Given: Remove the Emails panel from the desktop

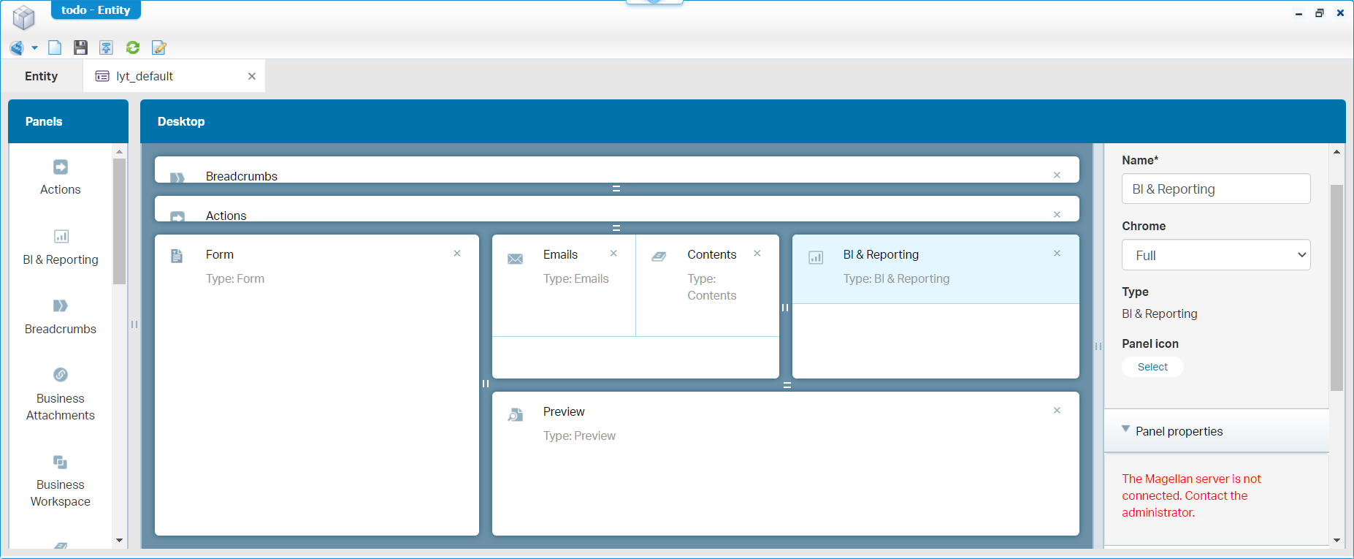Looking at the screenshot, I should coord(613,254).
